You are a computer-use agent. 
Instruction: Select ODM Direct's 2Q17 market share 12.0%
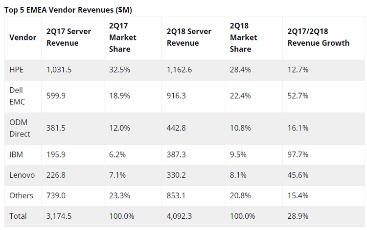coord(119,128)
